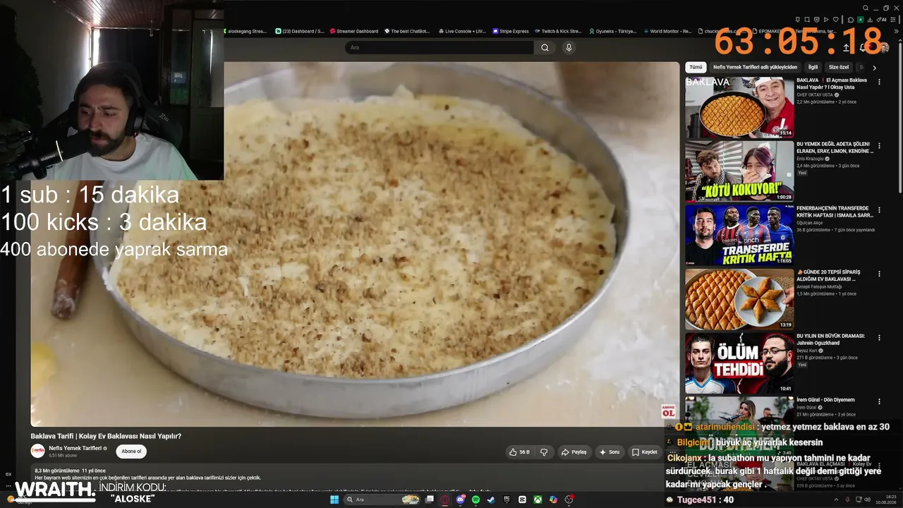Image resolution: width=903 pixels, height=508 pixels.
Task: Open Discord from the taskbar
Action: [461, 500]
